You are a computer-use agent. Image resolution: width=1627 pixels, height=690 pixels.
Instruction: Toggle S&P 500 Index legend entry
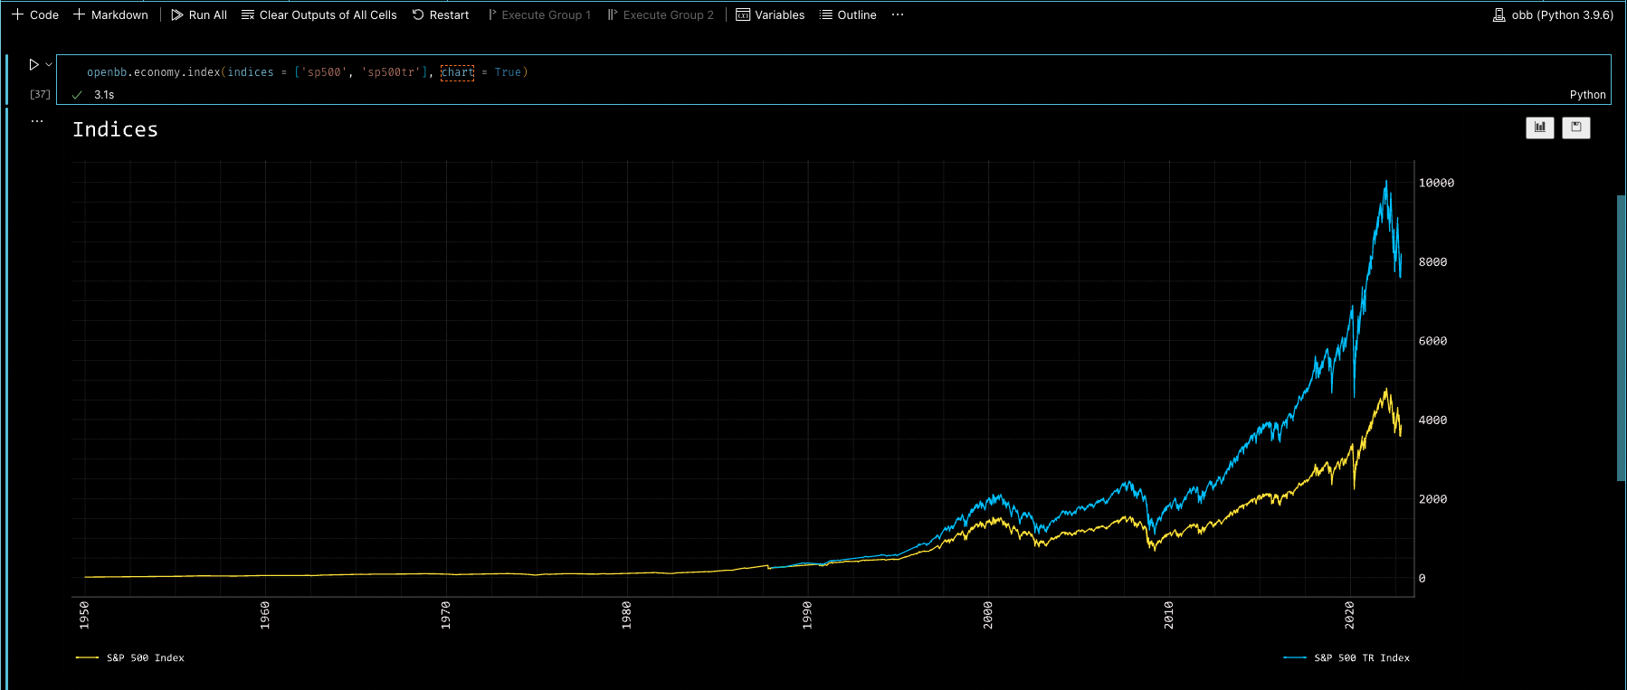click(130, 657)
